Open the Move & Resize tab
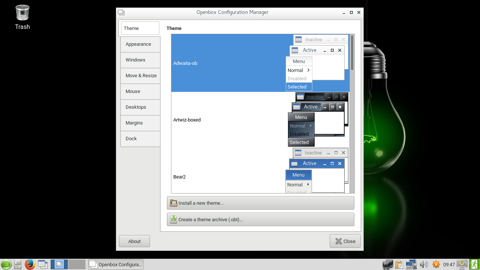The image size is (480, 270). pyautogui.click(x=140, y=76)
